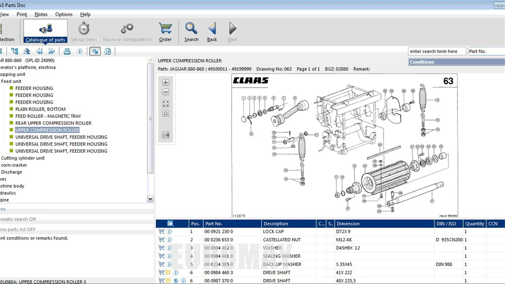Image resolution: width=505 pixels, height=284 pixels.
Task: Jump to next assembly double-arrow icon
Action: pyautogui.click(x=52, y=51)
